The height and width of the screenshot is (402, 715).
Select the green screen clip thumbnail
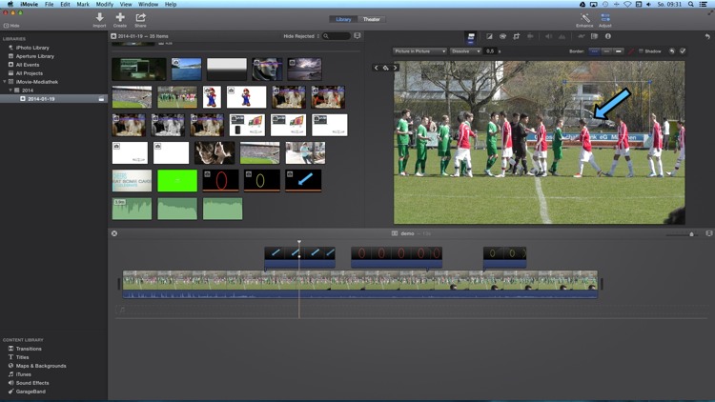(x=177, y=180)
